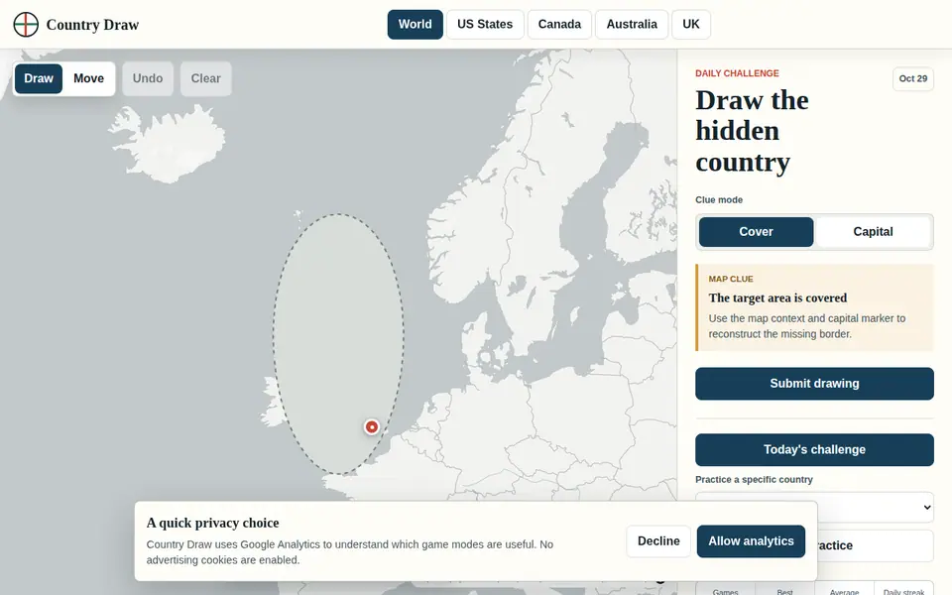Click 'The target area is covered' clue heading

point(777,298)
